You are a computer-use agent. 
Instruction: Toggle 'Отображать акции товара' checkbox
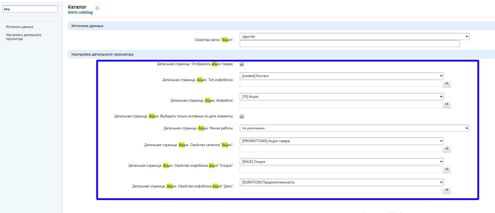tap(242, 64)
